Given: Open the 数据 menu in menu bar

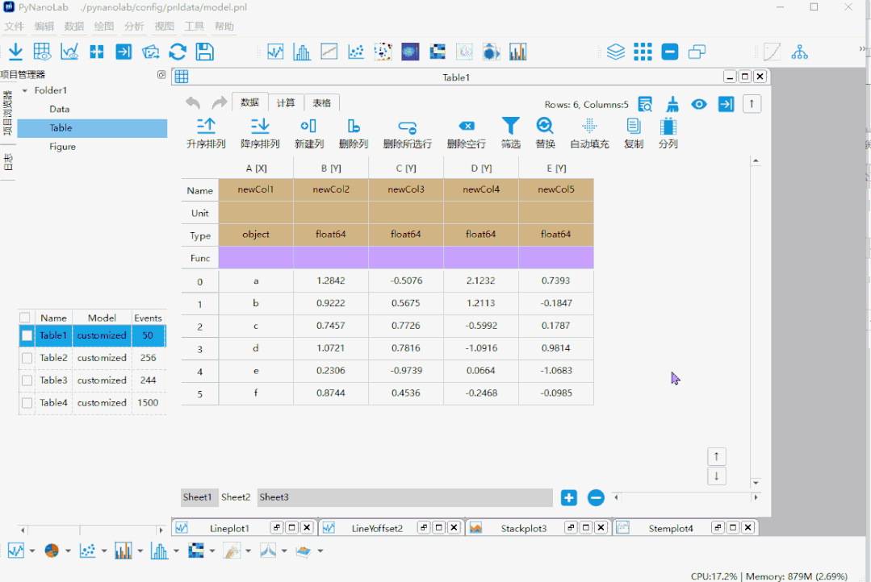Looking at the screenshot, I should point(74,26).
